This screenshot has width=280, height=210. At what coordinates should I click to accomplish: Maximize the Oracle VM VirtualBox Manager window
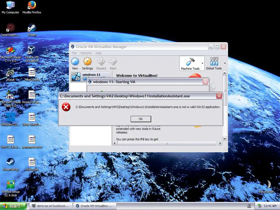[217, 47]
